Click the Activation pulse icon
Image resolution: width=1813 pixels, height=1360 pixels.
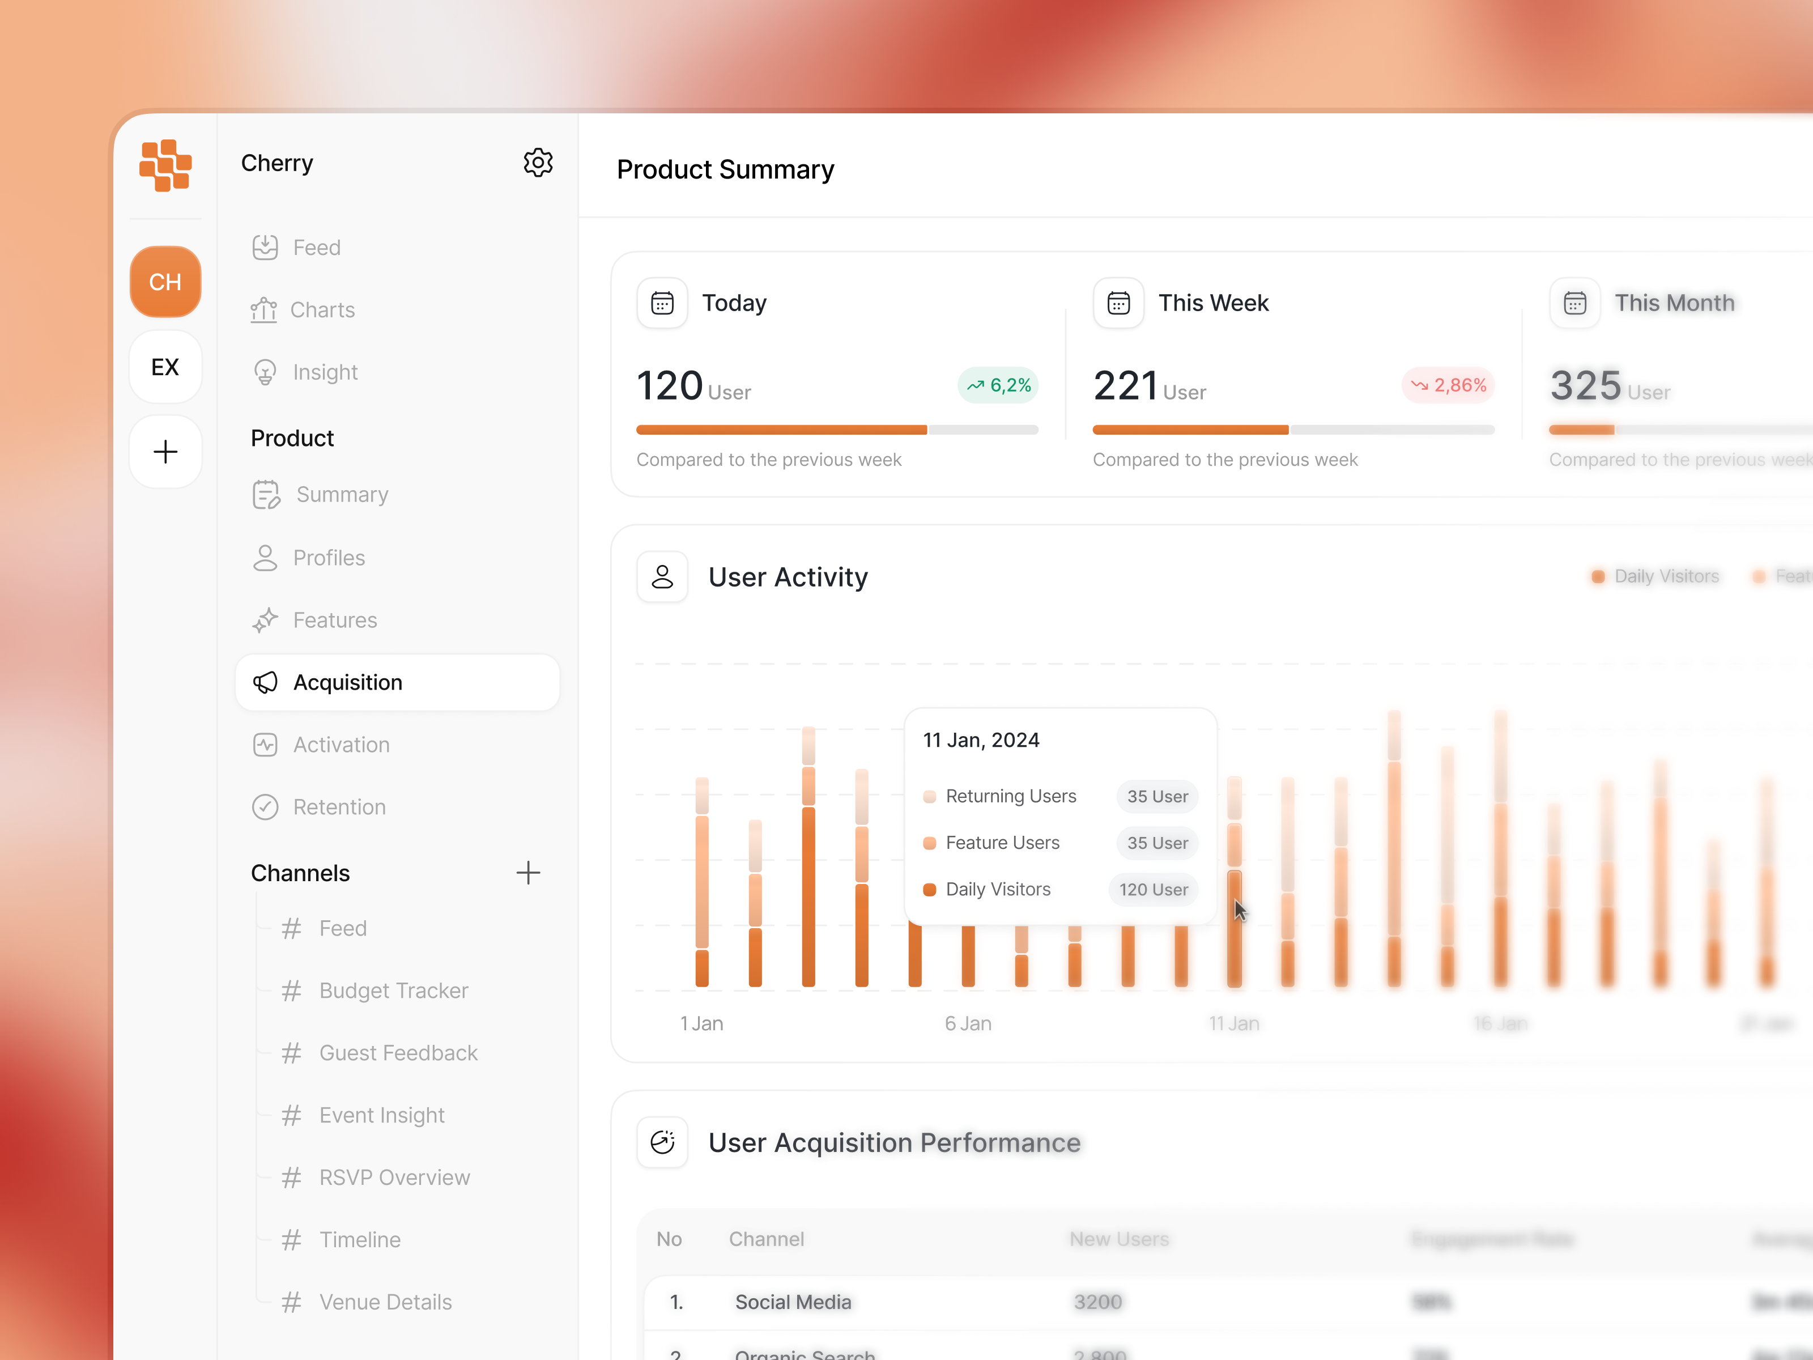[265, 745]
